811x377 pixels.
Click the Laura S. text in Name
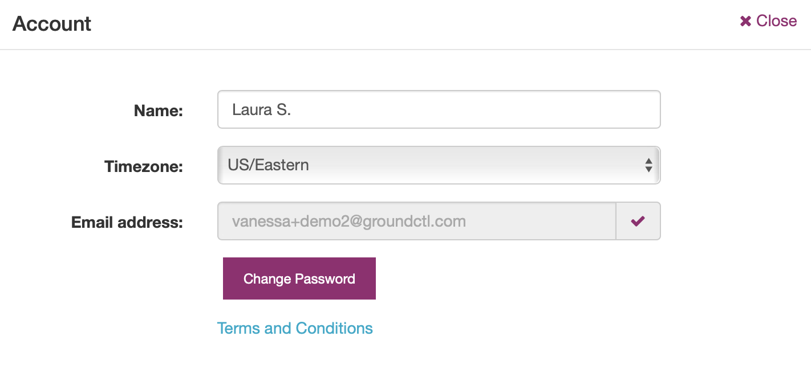(261, 109)
